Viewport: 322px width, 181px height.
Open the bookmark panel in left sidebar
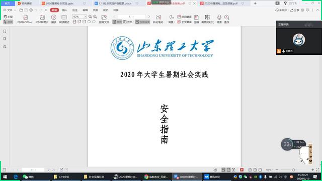click(x=5, y=31)
